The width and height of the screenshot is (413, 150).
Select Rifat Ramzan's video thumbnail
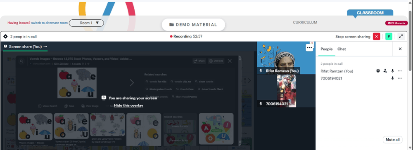pyautogui.click(x=286, y=58)
